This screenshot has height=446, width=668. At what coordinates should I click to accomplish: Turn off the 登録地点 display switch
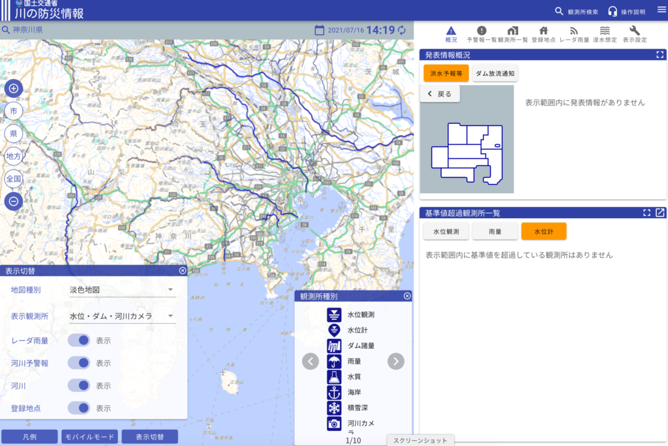(79, 408)
